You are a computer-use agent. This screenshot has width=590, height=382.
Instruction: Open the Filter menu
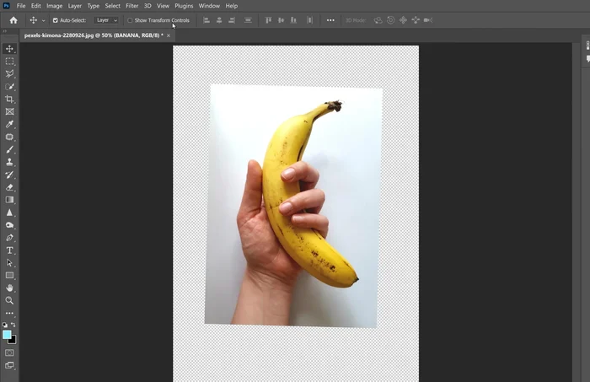[132, 6]
